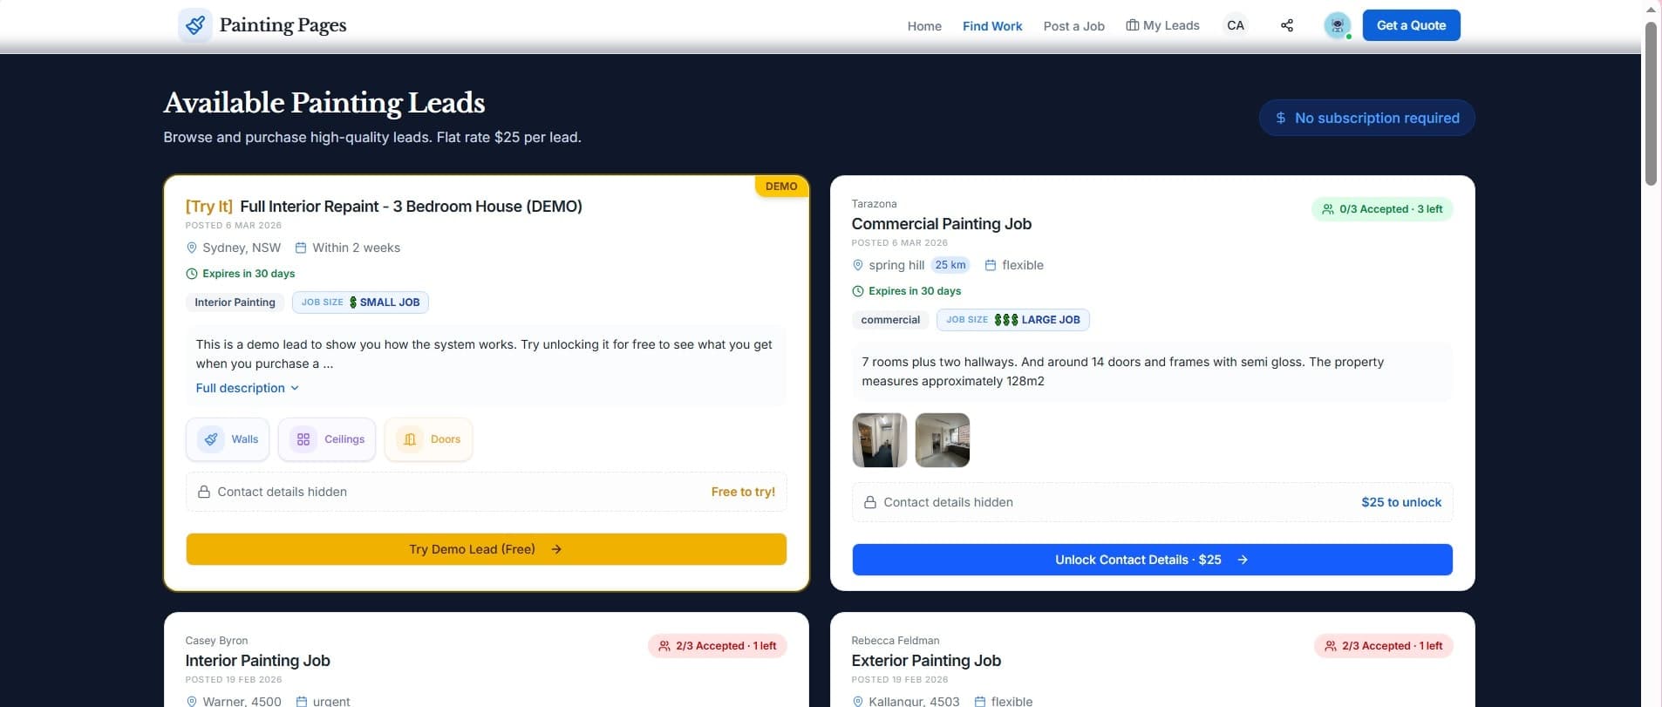Image resolution: width=1662 pixels, height=707 pixels.
Task: Open the user avatar profile icon
Action: (x=1337, y=25)
